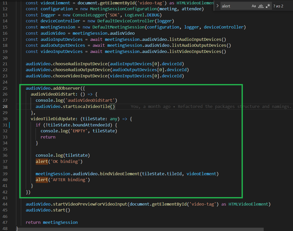293x231 pixels.
Task: Click the find input containing 'alert'
Action: (x=236, y=6)
